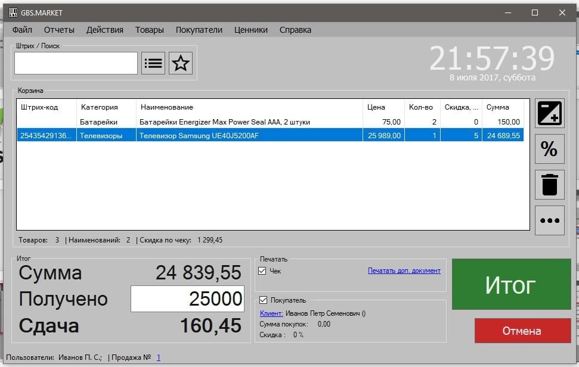Select the Батарейки Energizer row in cart

(x=224, y=122)
